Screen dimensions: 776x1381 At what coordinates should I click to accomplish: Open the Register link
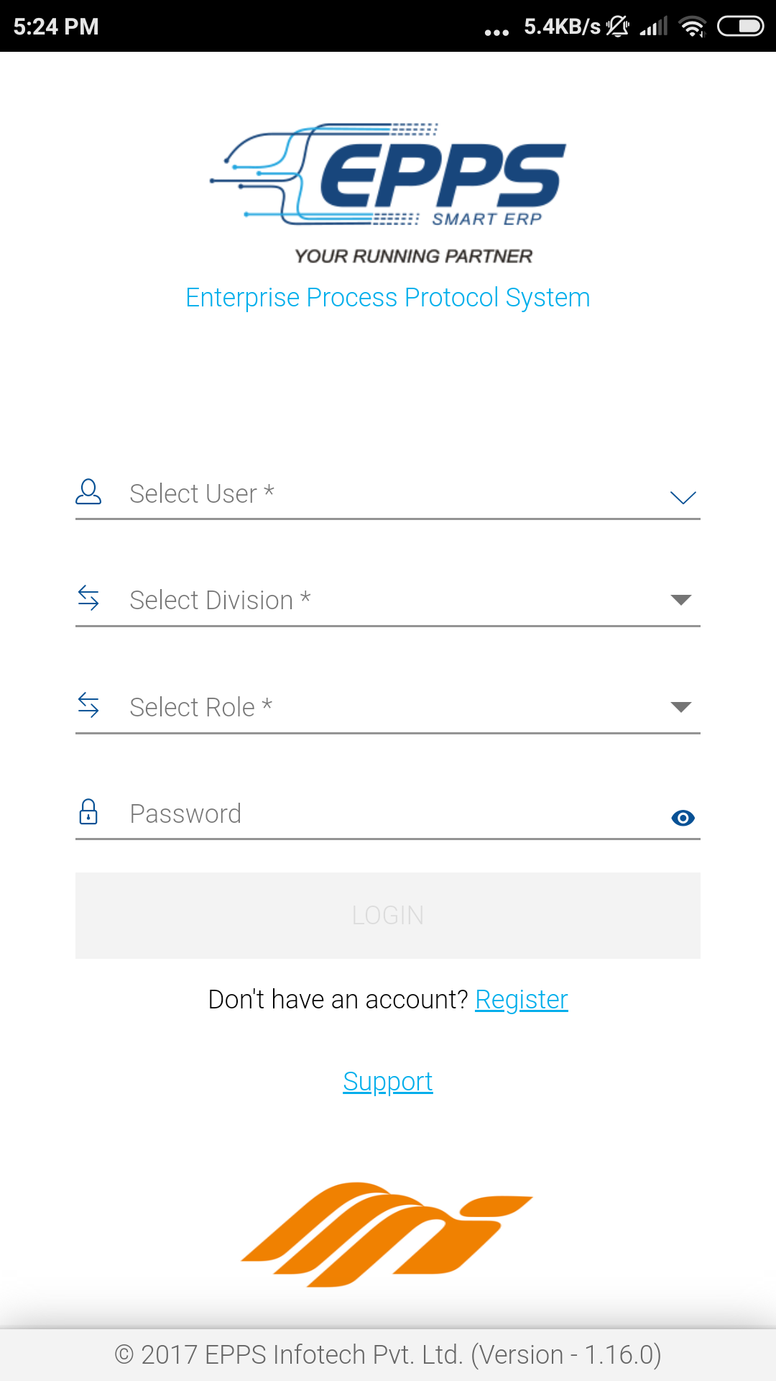[522, 1000]
